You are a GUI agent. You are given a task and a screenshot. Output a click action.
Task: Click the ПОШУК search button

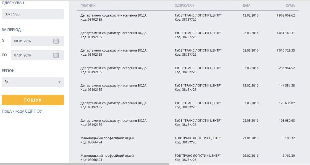(33, 100)
